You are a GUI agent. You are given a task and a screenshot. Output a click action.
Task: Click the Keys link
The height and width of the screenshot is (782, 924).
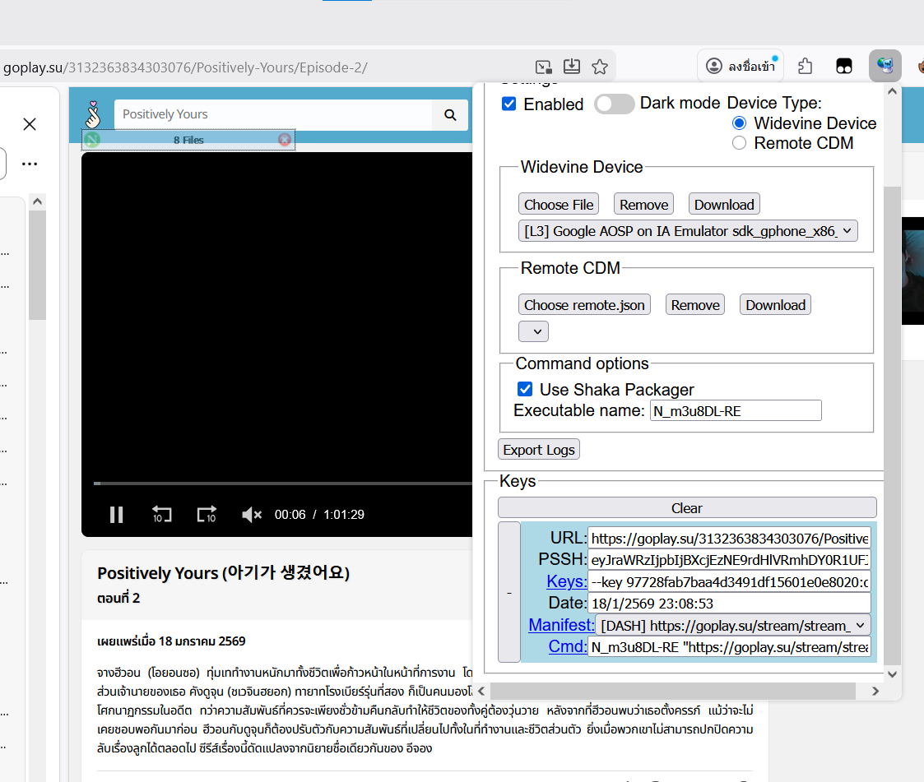tap(566, 581)
